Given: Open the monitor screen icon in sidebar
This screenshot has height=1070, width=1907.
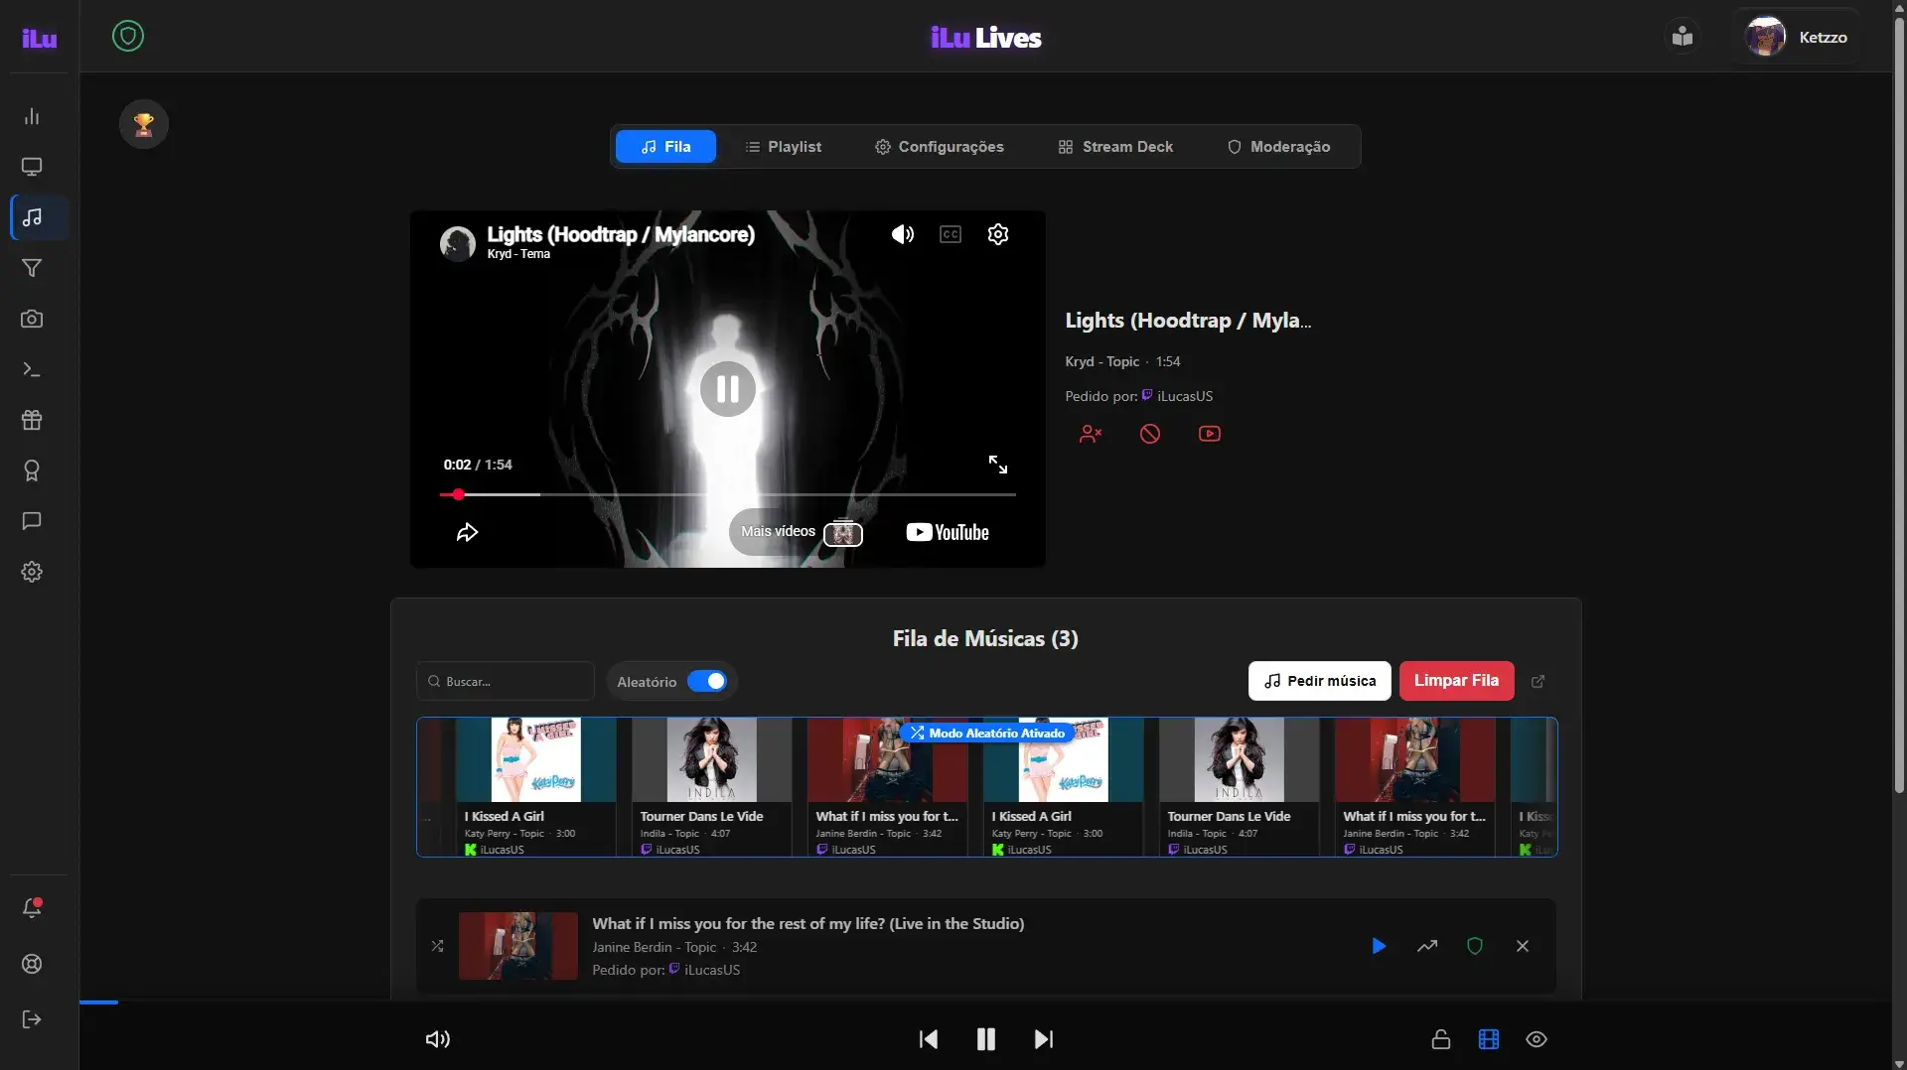Looking at the screenshot, I should [32, 167].
